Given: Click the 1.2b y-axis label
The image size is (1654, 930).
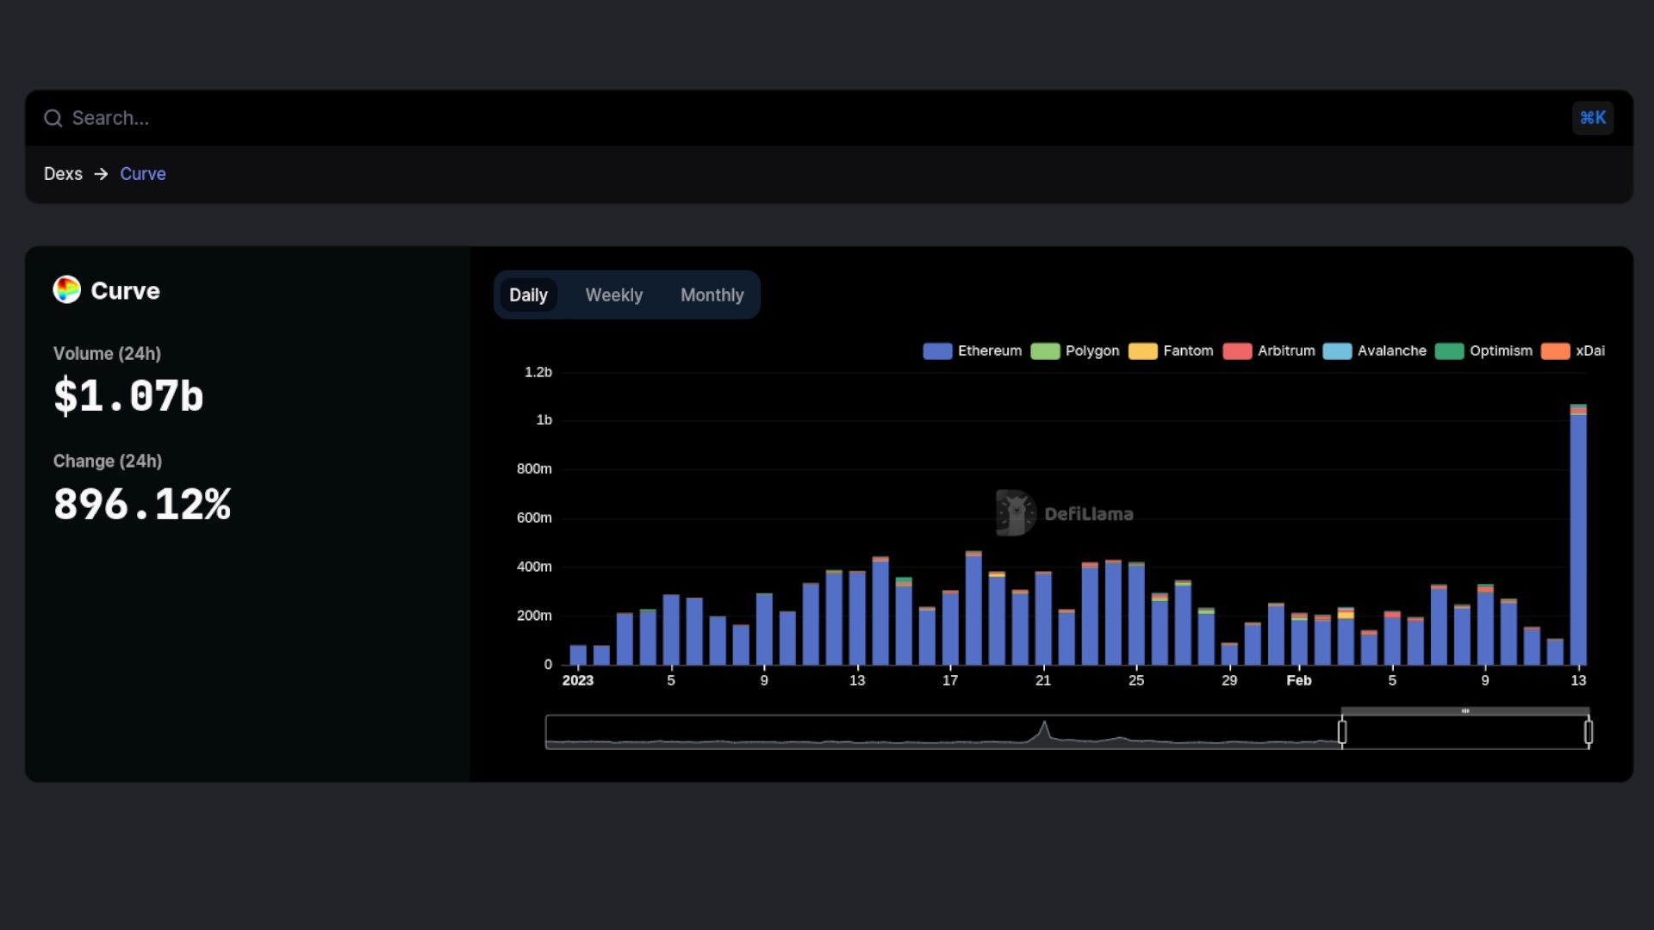Looking at the screenshot, I should 538,372.
